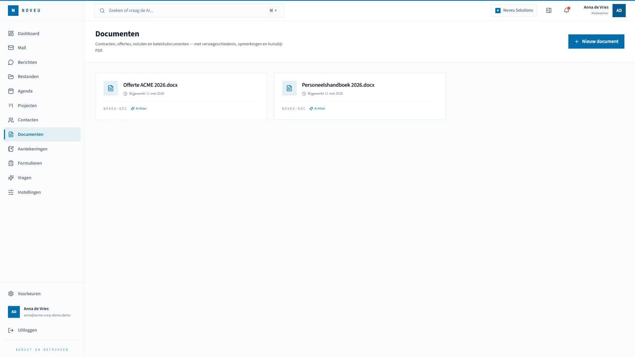Open the Anna de Vries Medewerker menu

coord(604,11)
